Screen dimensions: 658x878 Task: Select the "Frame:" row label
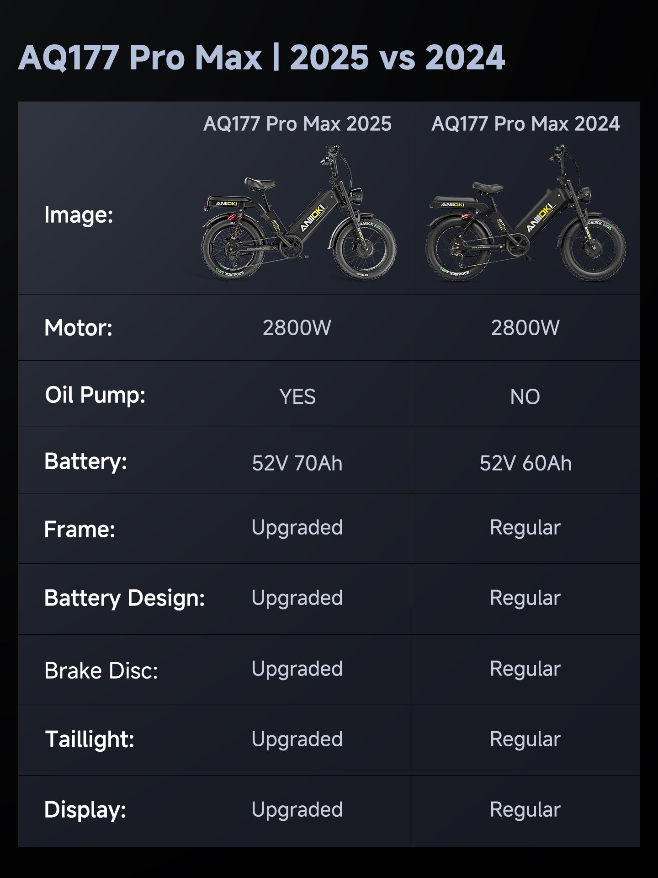80,530
